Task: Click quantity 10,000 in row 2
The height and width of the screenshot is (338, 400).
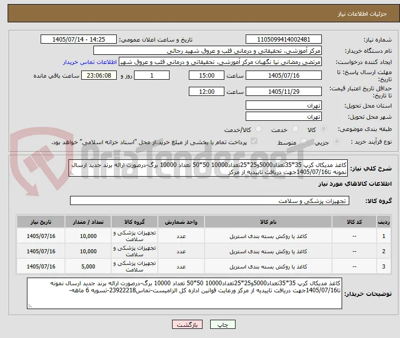Action: [x=88, y=251]
